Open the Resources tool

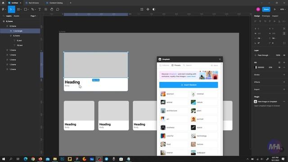coord(46,9)
